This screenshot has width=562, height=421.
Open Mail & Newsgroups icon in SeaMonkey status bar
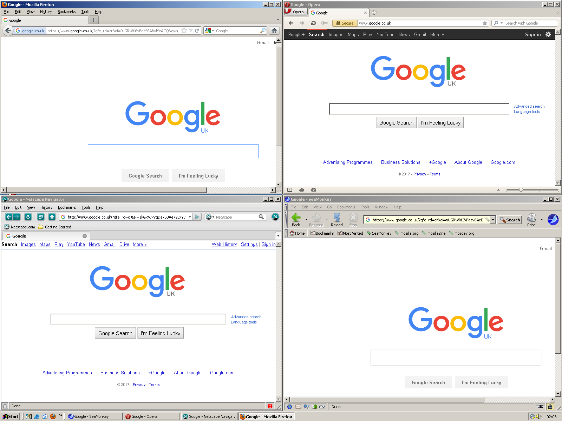tap(298, 407)
